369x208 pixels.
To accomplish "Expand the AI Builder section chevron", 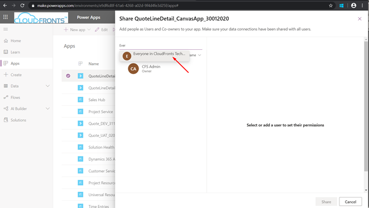I will click(47, 108).
